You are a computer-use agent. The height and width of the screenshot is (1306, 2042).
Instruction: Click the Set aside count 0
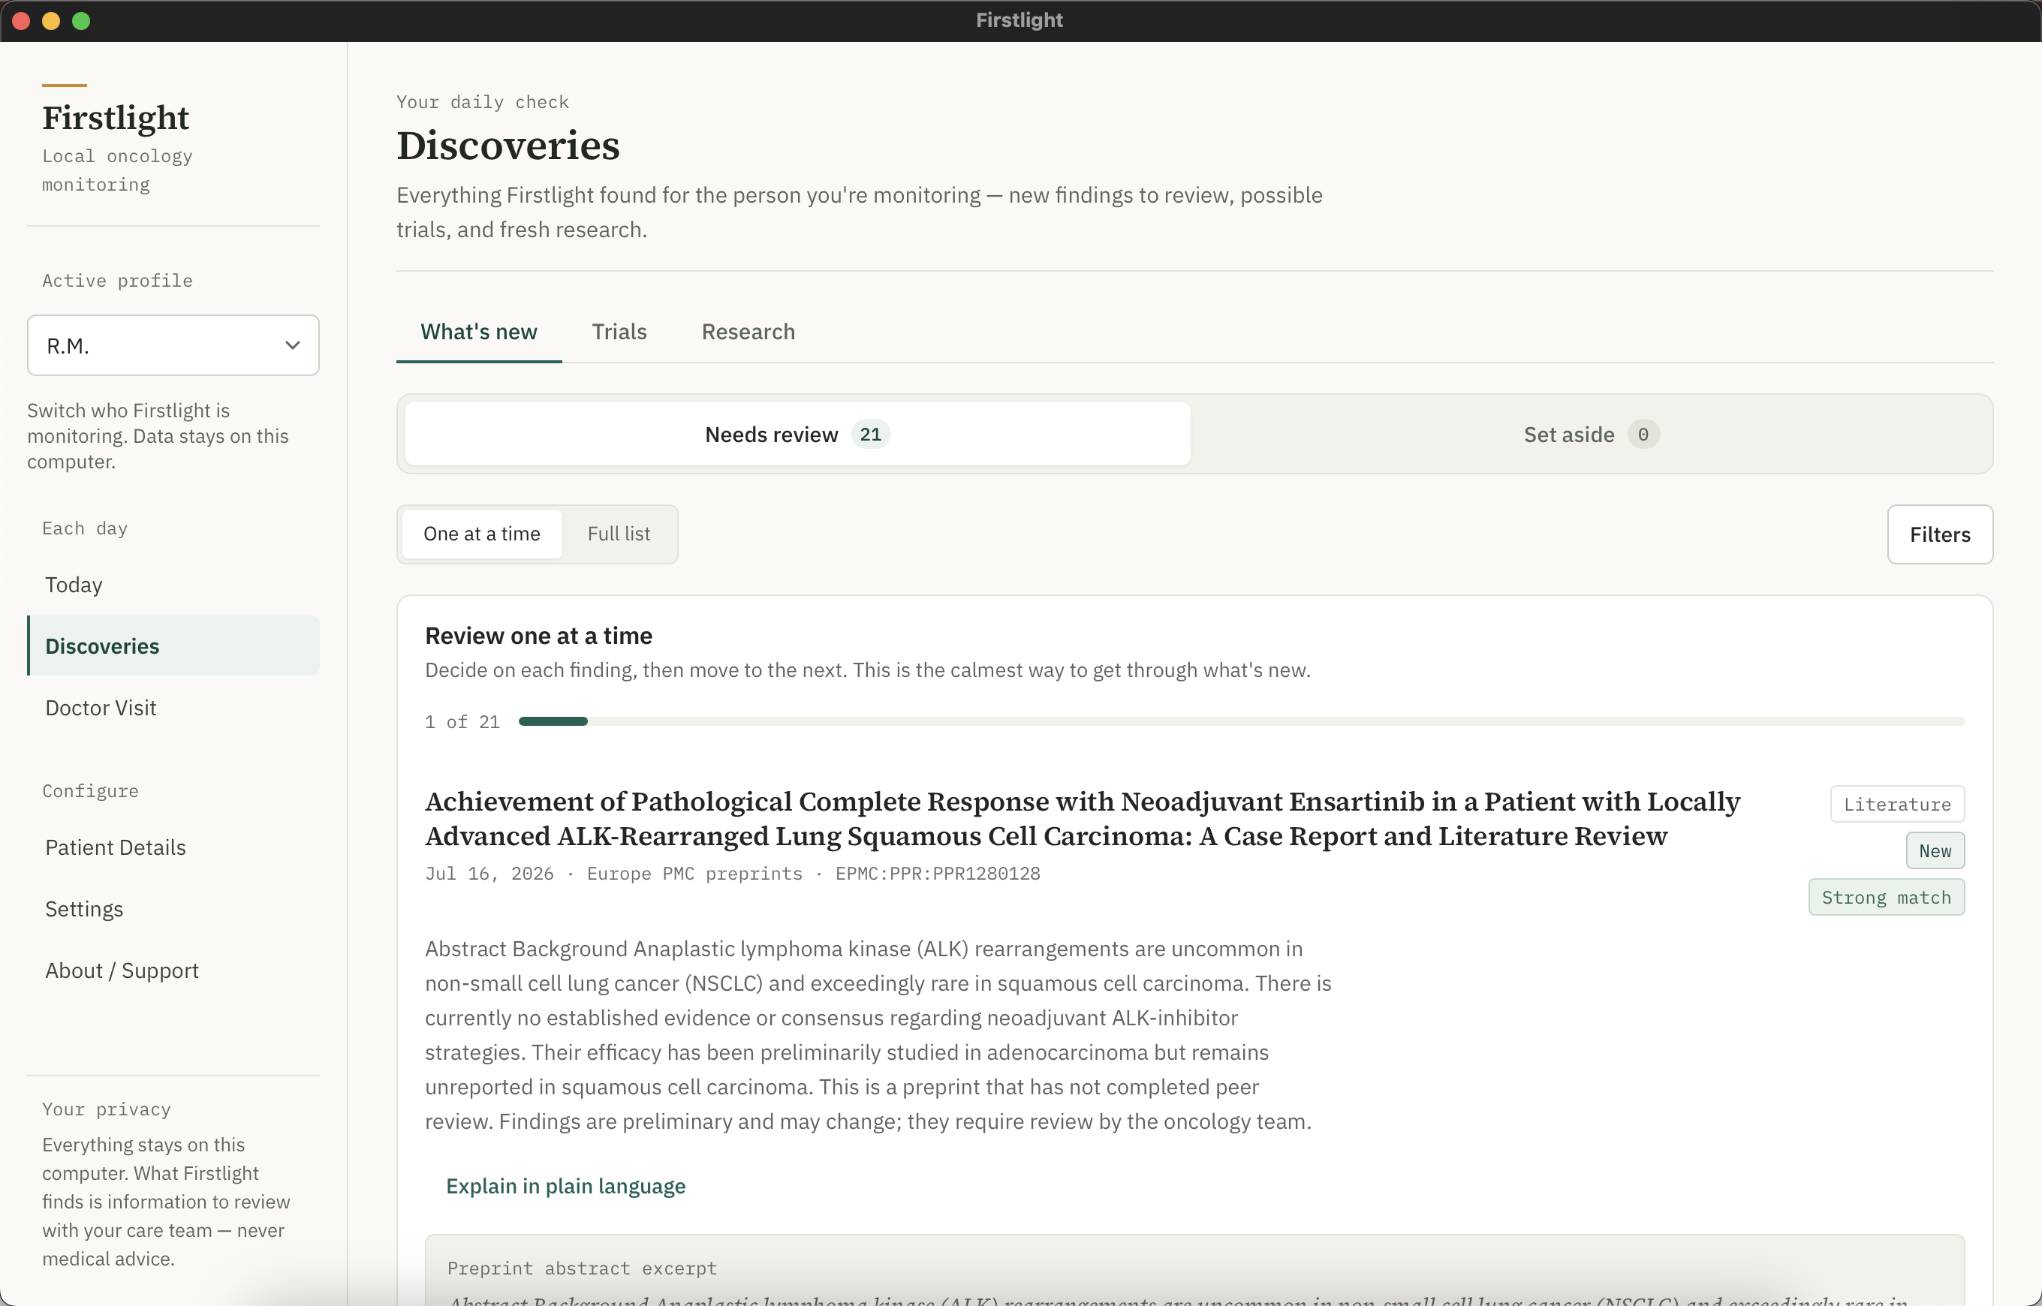click(1643, 434)
